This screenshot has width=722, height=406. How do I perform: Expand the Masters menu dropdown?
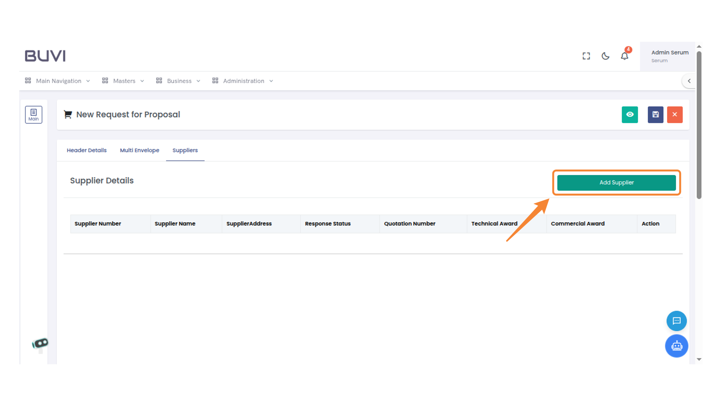(x=123, y=81)
